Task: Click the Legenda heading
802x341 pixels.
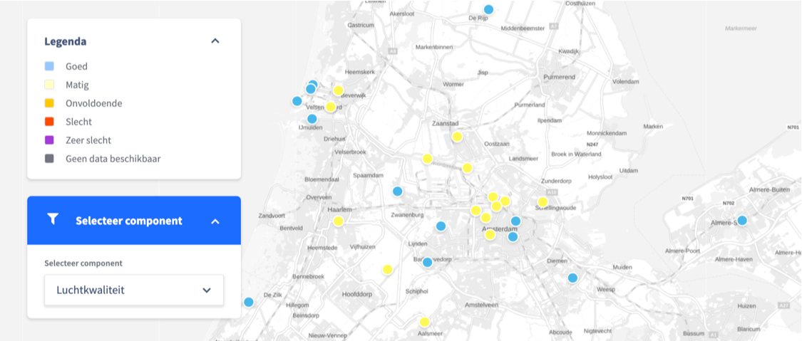Action: tap(66, 41)
